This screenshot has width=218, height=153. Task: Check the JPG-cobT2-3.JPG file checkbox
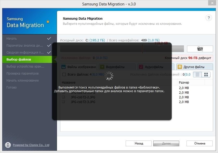[x=63, y=102]
